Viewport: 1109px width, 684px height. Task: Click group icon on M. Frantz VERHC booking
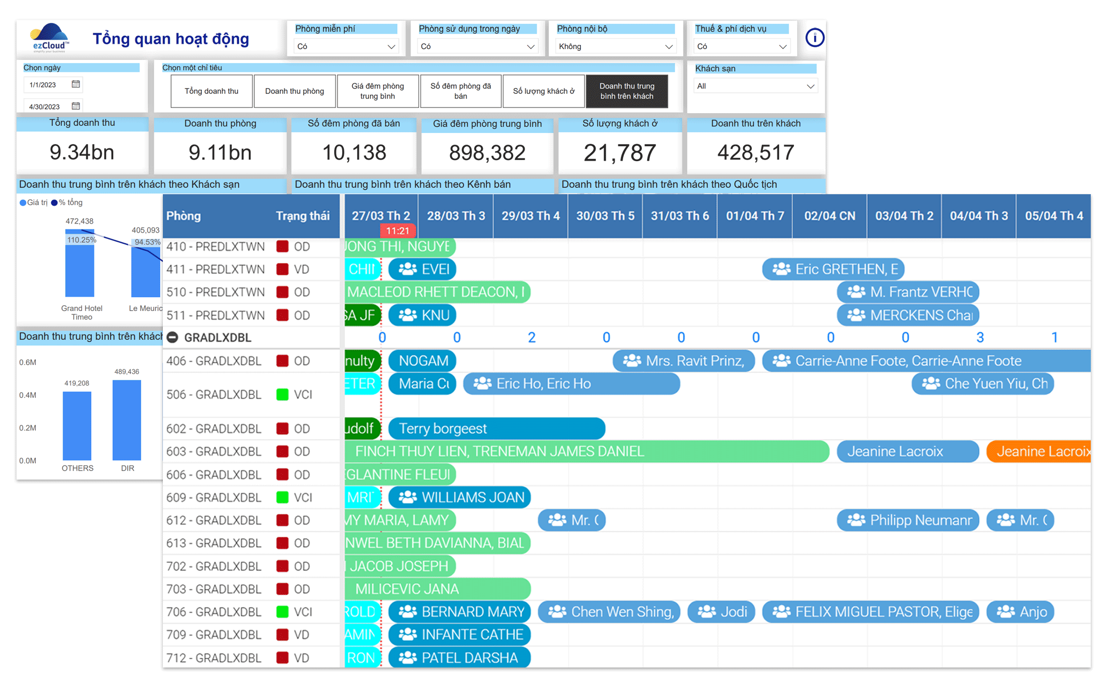coord(856,292)
